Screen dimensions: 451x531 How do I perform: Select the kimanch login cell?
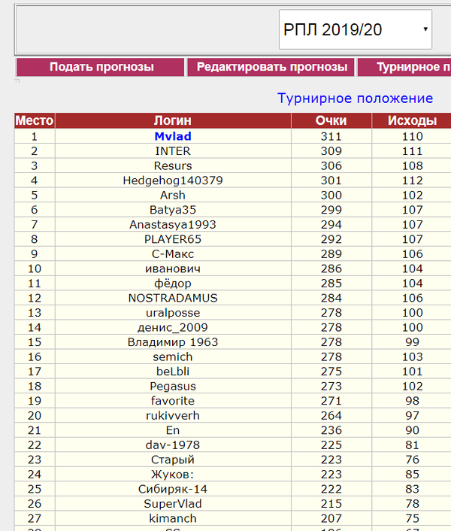coord(173,518)
